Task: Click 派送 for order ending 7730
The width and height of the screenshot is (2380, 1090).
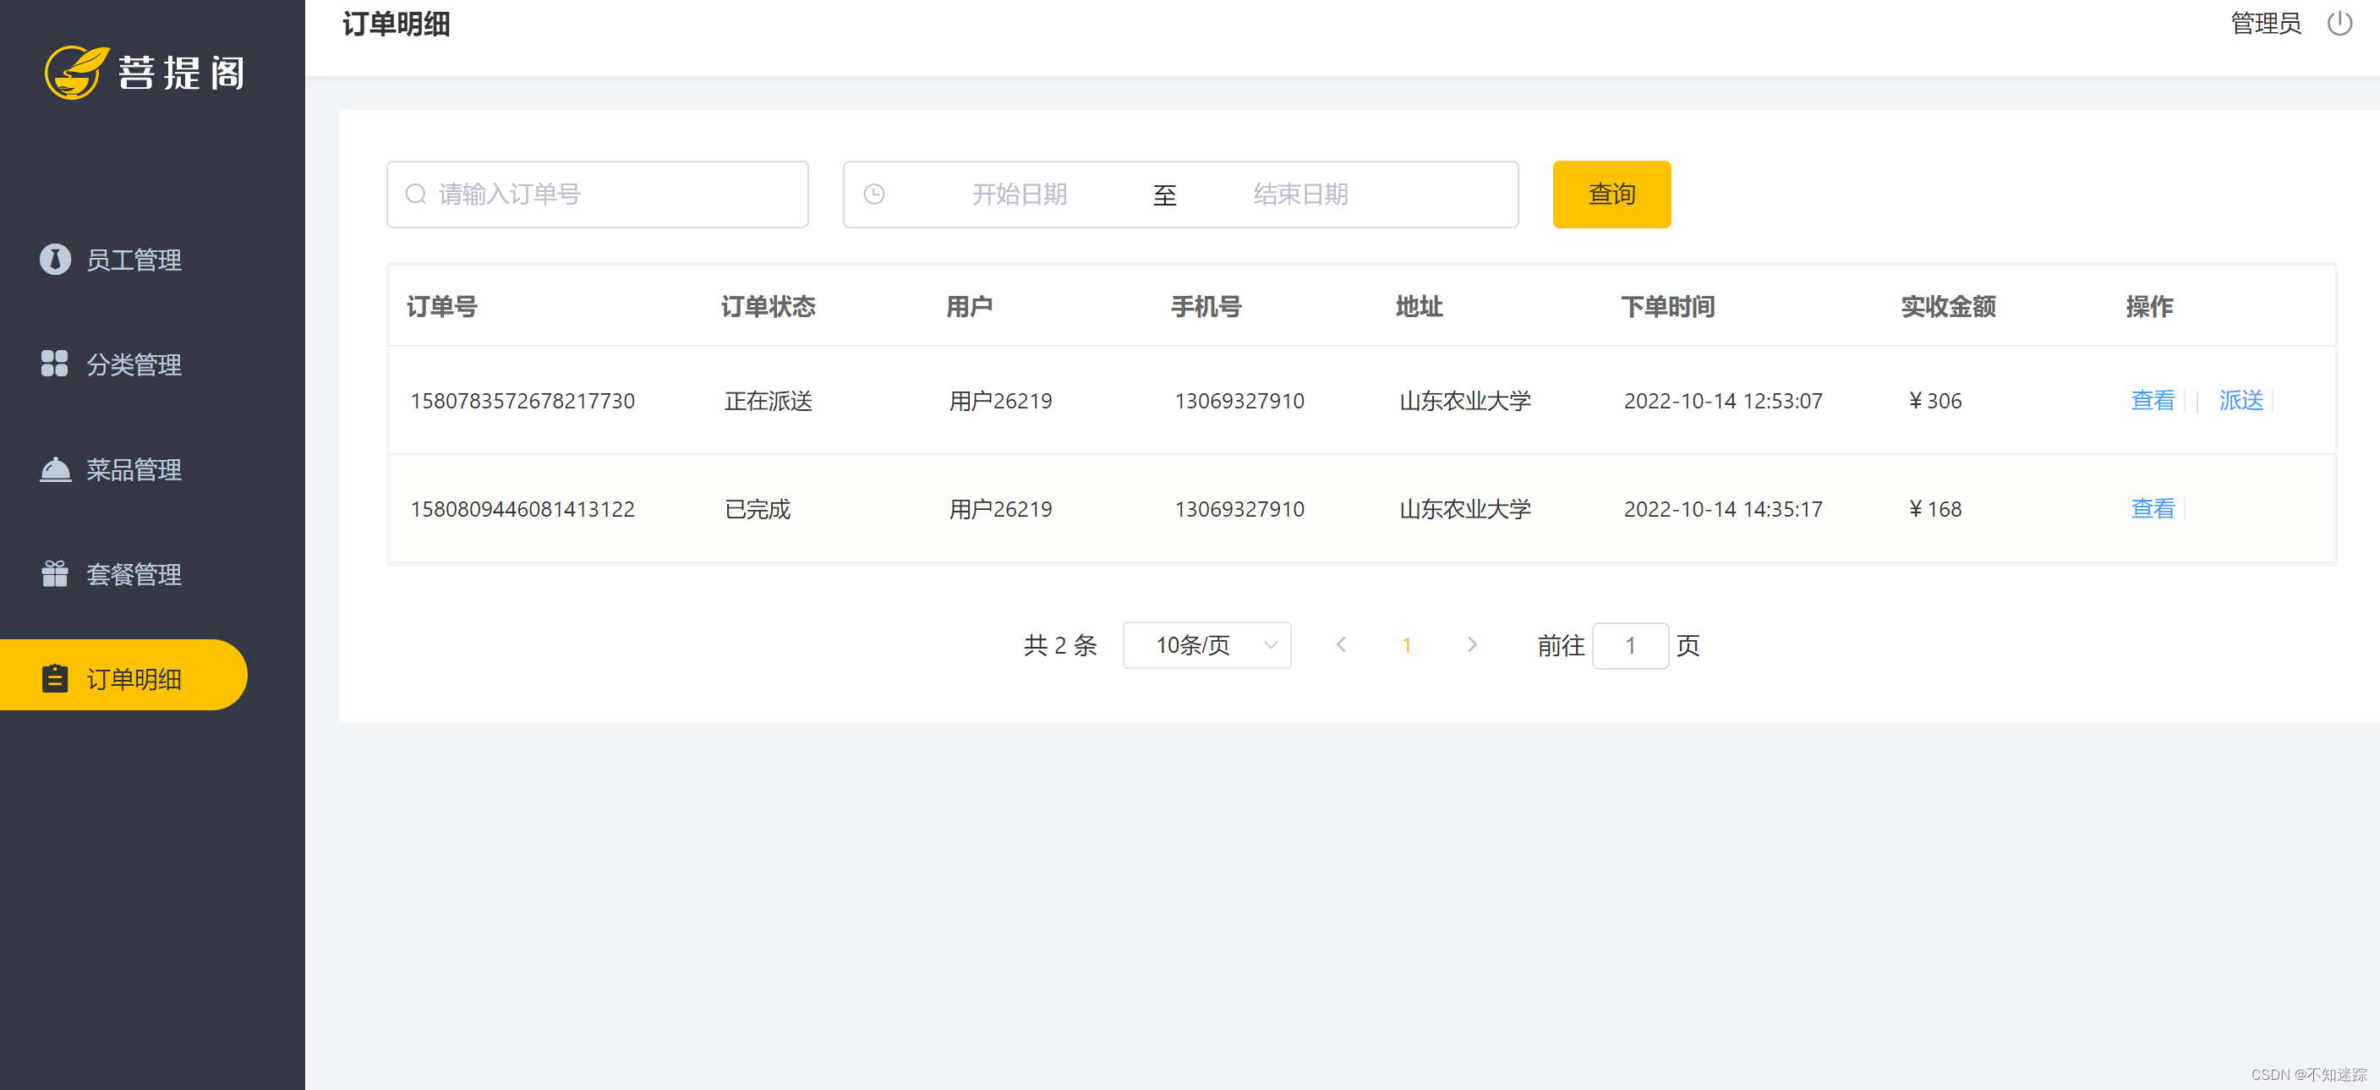Action: 2240,400
